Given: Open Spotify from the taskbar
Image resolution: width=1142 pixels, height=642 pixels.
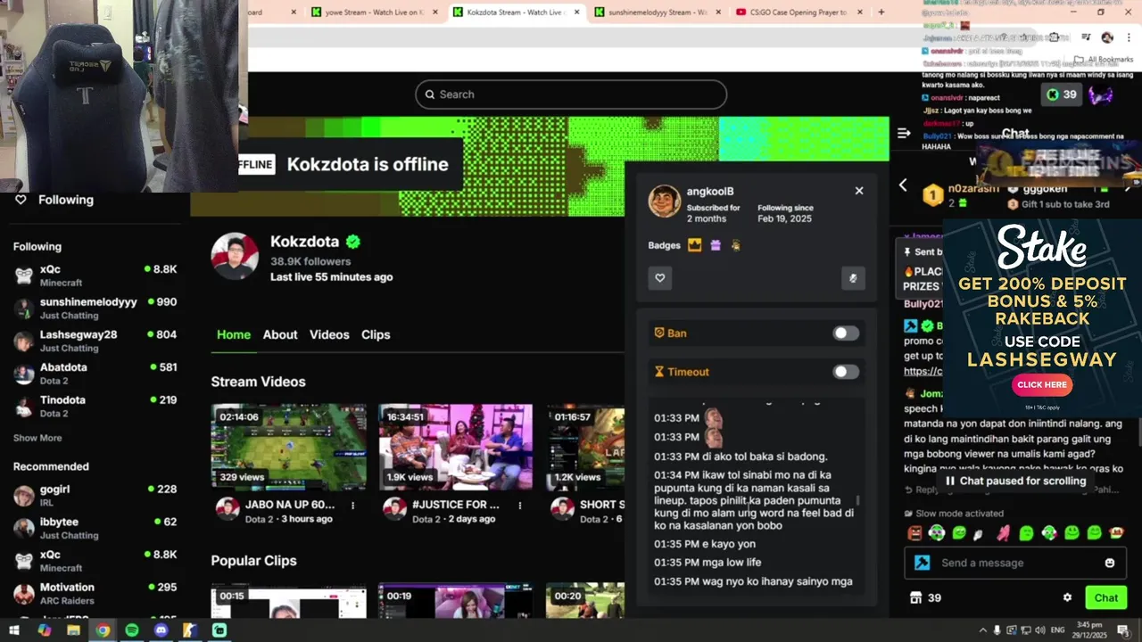Looking at the screenshot, I should click(132, 630).
